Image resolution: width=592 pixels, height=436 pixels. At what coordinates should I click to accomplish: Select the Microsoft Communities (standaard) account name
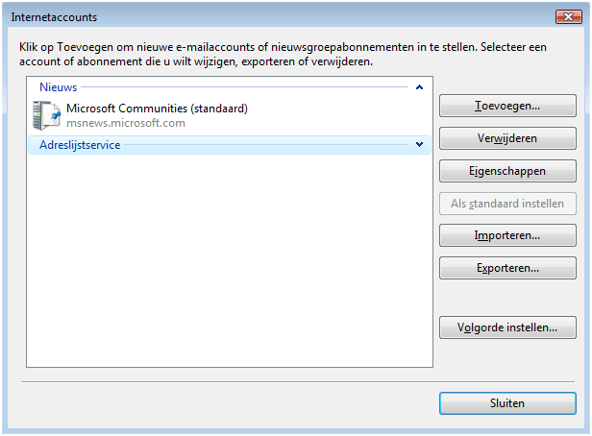[x=157, y=109]
